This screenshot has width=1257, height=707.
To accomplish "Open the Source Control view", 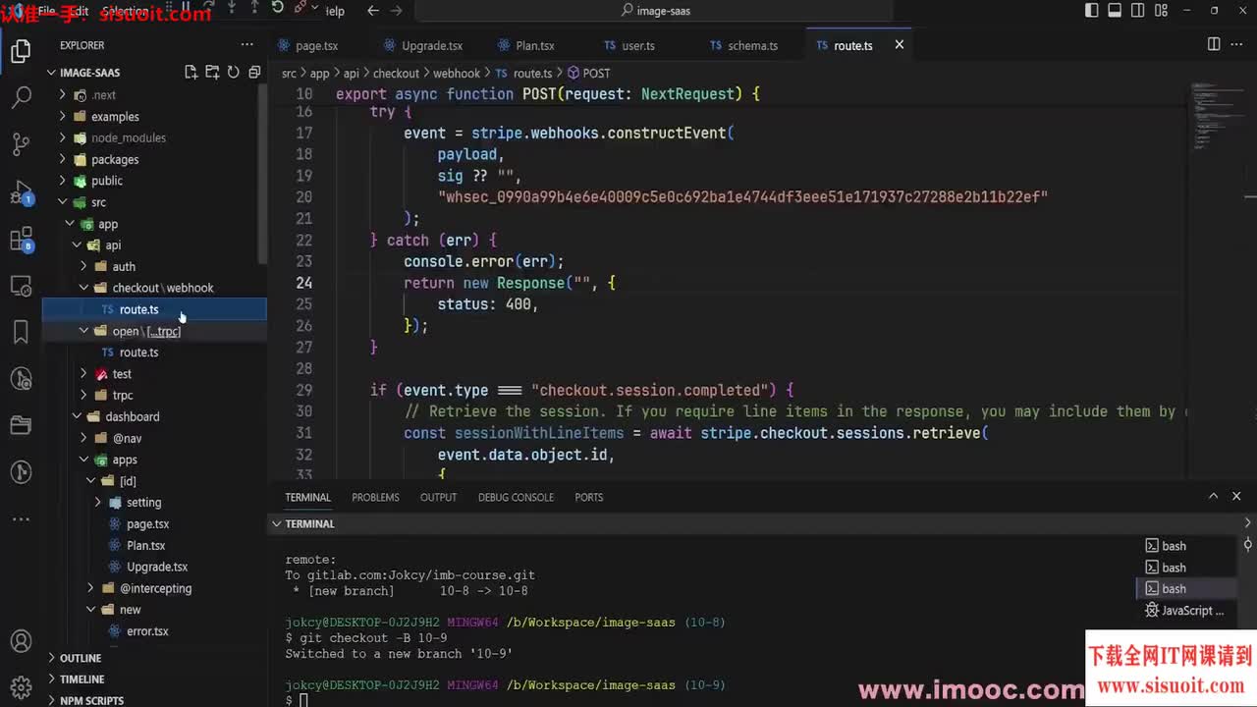I will coord(21,144).
